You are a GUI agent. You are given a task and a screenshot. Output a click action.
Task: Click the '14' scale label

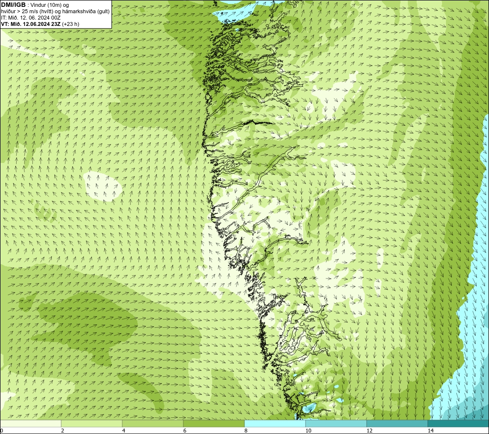coord(431,431)
